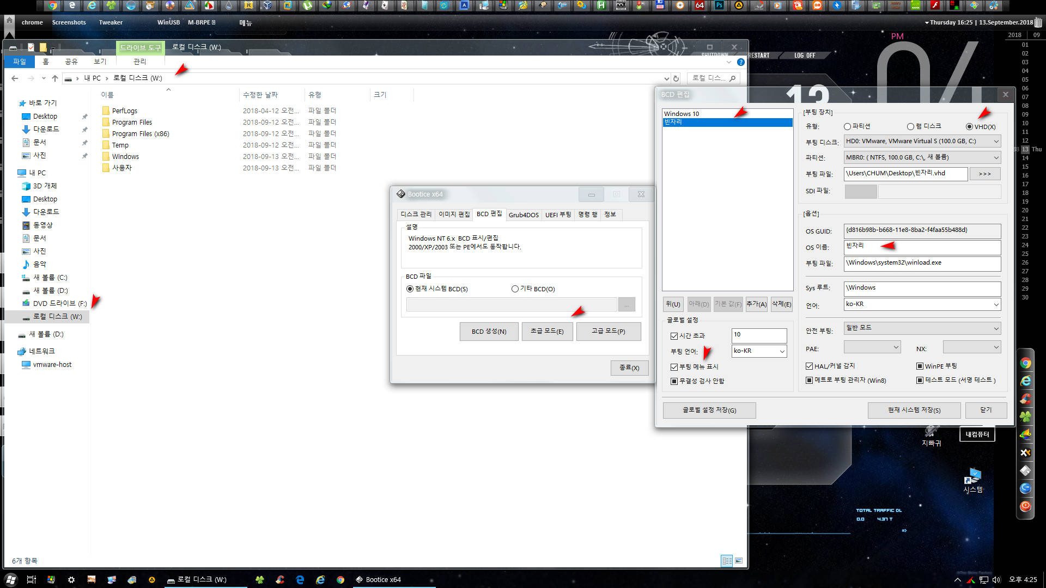The image size is (1046, 588).
Task: Select the Windows folder on drive W:
Action: pos(125,157)
